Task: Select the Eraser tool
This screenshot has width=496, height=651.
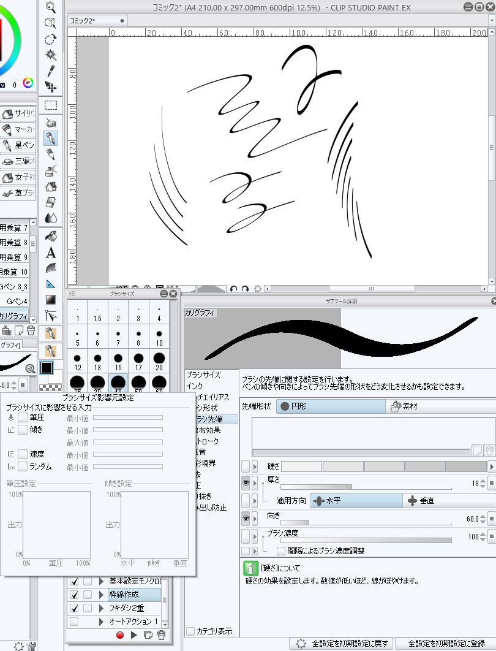Action: click(x=51, y=202)
